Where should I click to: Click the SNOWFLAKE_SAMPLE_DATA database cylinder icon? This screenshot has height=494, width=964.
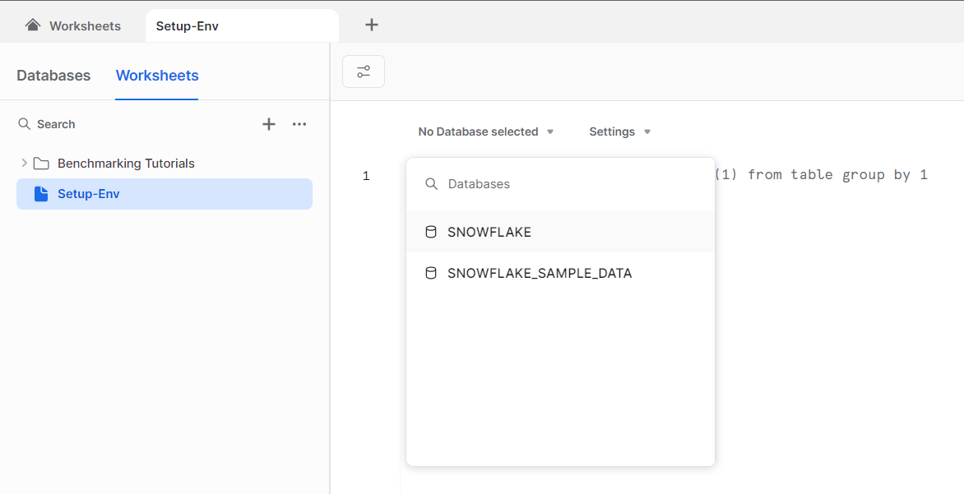click(x=431, y=273)
